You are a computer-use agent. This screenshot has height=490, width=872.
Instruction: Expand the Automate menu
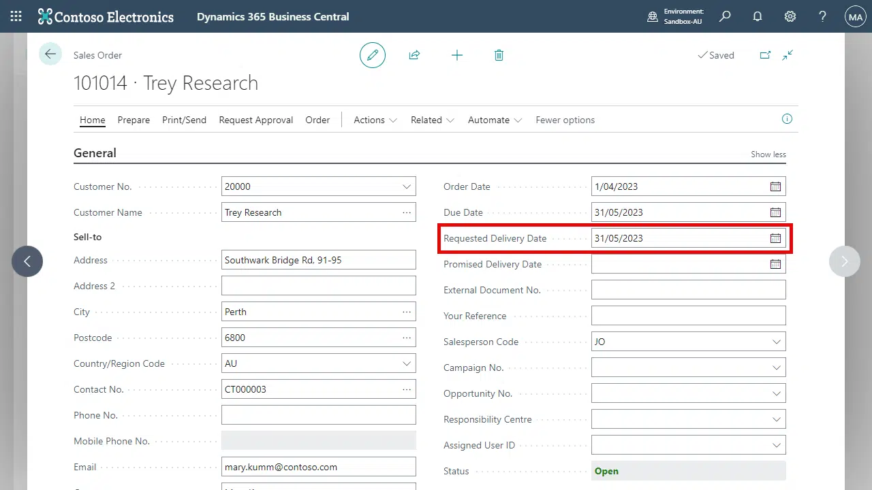coord(495,120)
